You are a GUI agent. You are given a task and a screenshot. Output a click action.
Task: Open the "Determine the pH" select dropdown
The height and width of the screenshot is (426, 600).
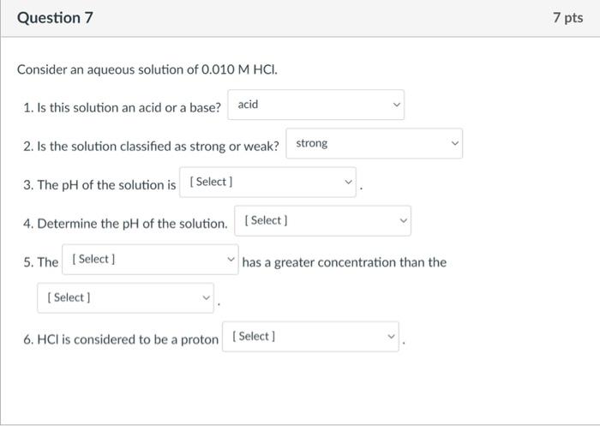(322, 221)
